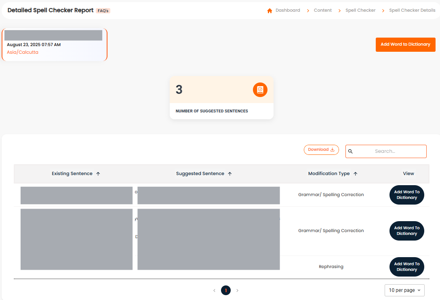Add second row word to dictionary
Viewport: 440px width, 300px height.
(406, 231)
